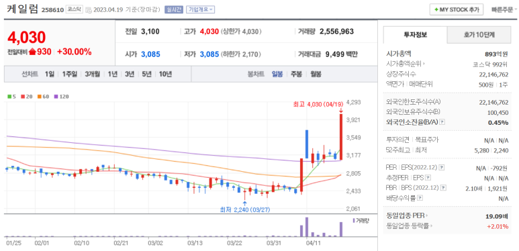Image resolution: width=519 pixels, height=251 pixels.
Task: Click the 실시간 button
Action: tap(173, 9)
